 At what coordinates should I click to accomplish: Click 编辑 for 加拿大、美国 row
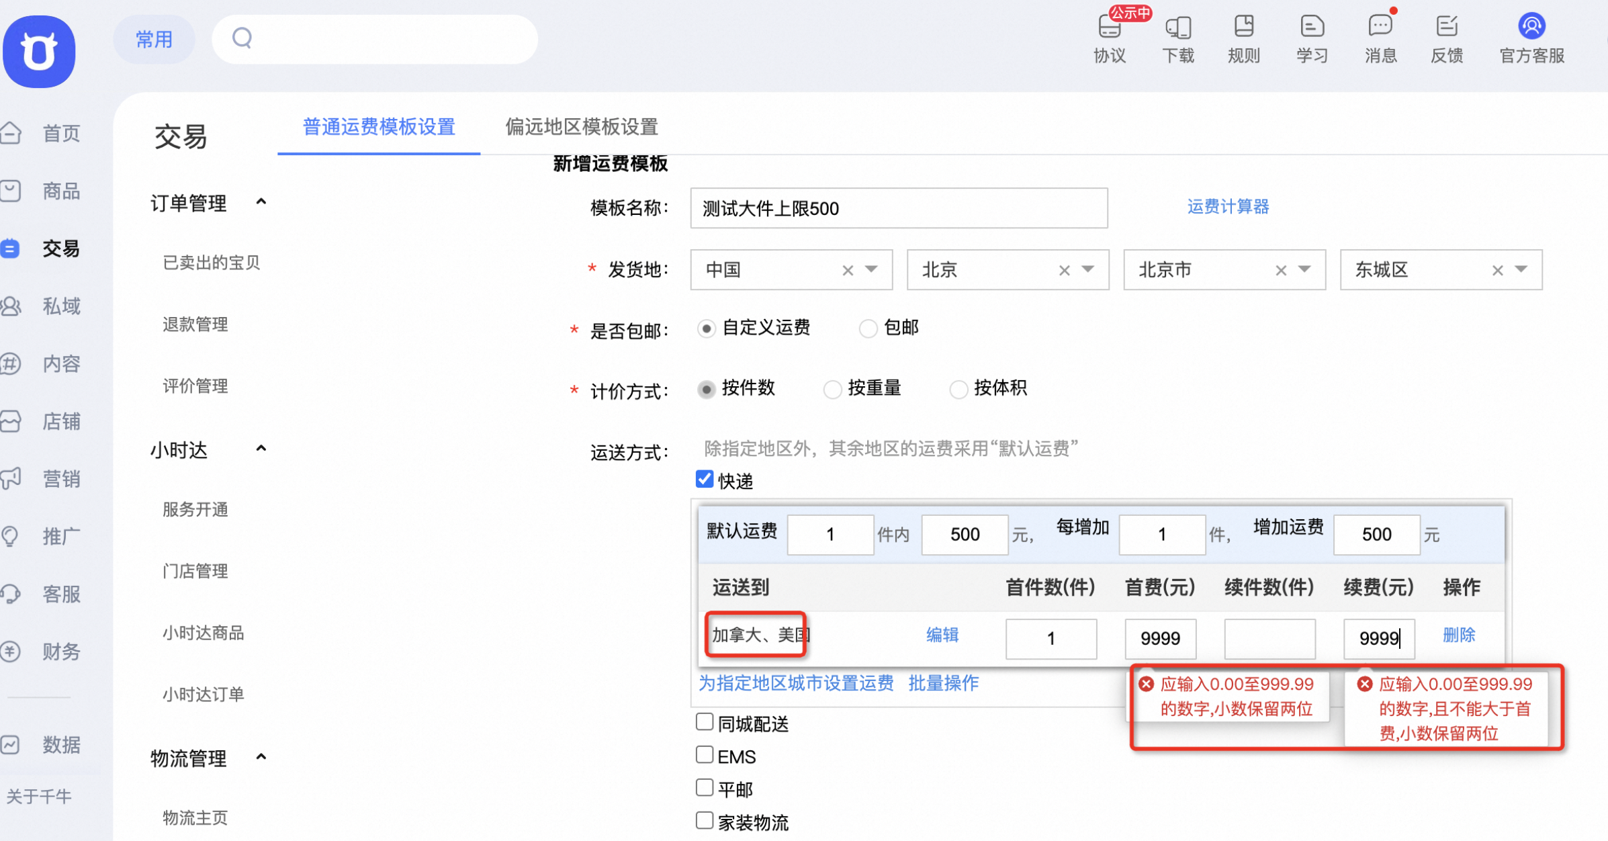[x=942, y=635]
